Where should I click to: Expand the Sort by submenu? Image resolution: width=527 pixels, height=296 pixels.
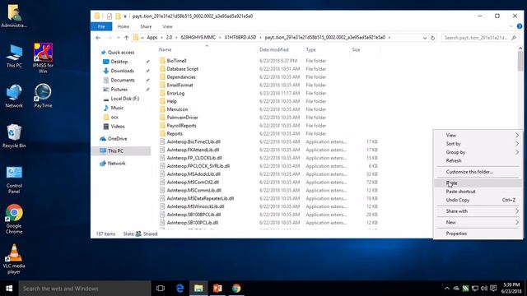[478, 143]
